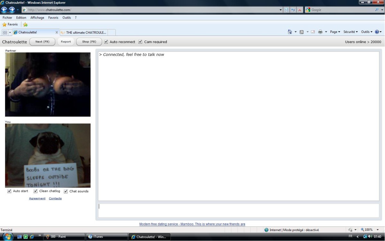Image resolution: width=385 pixels, height=241 pixels.
Task: Switch to the iTunes taskbar window
Action: [107, 237]
